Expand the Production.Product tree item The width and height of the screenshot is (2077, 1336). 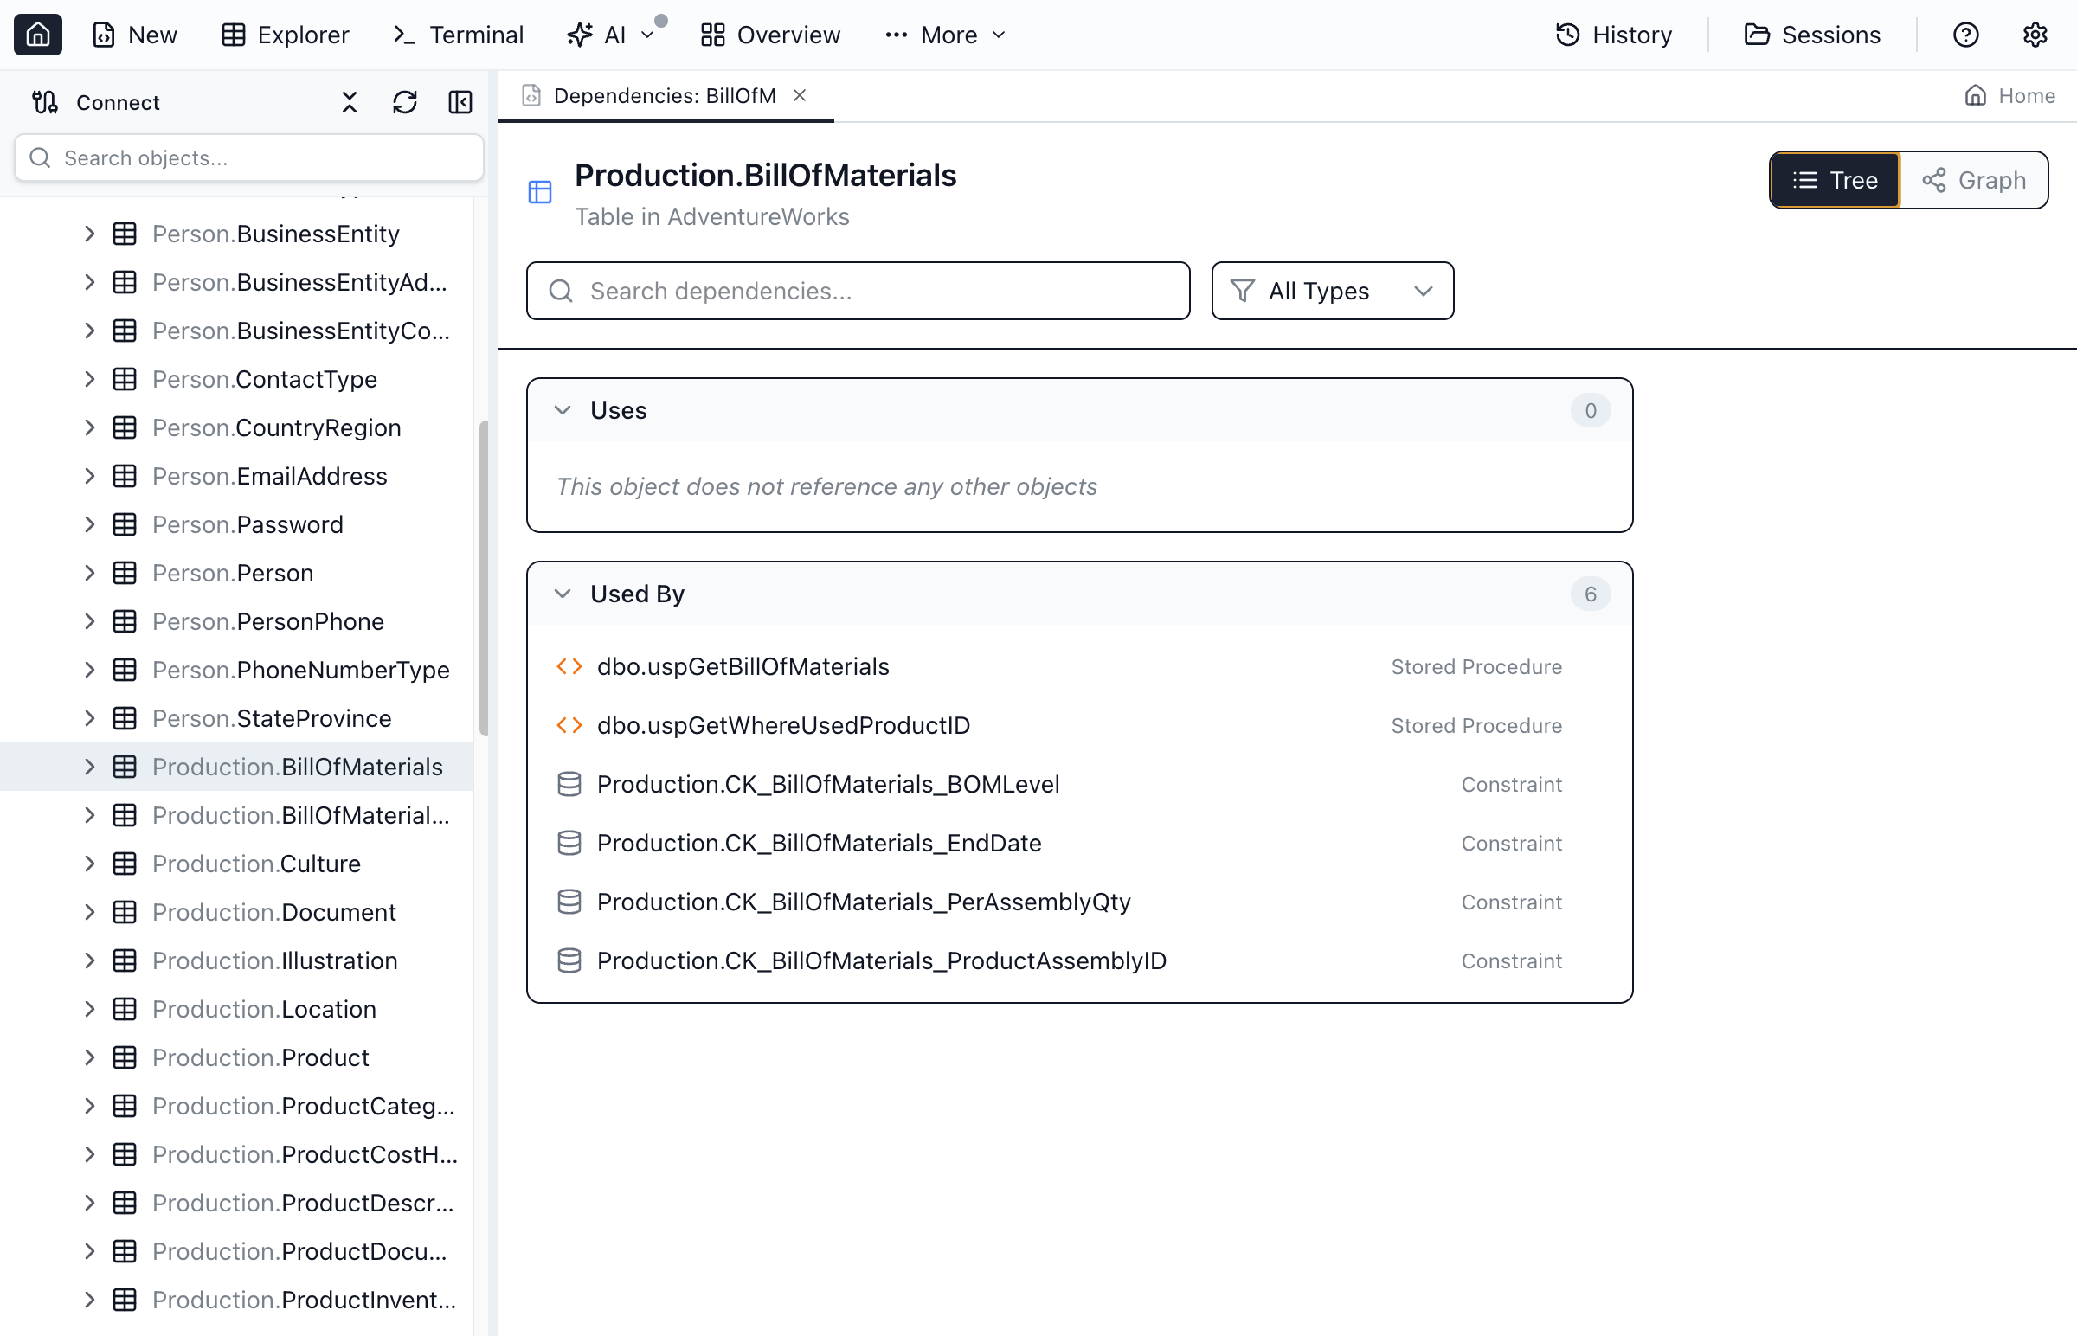90,1057
